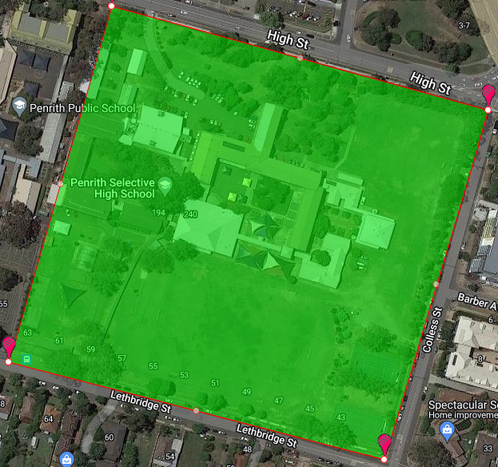Screen dimensions: 498x467
Task: Click the Spectacular home improvement place label
Action: coord(463,409)
